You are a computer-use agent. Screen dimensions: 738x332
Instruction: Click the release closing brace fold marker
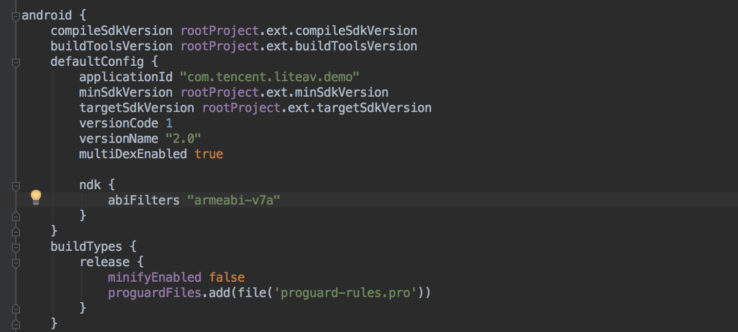(x=16, y=309)
